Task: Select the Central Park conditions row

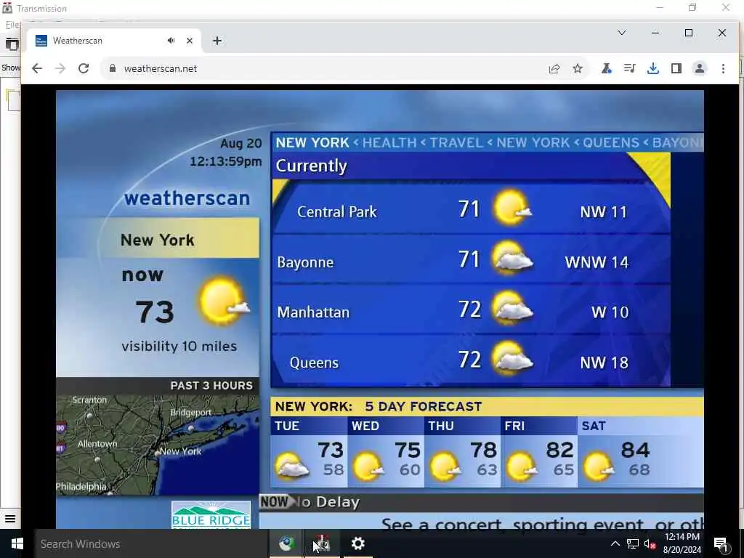Action: pos(471,209)
